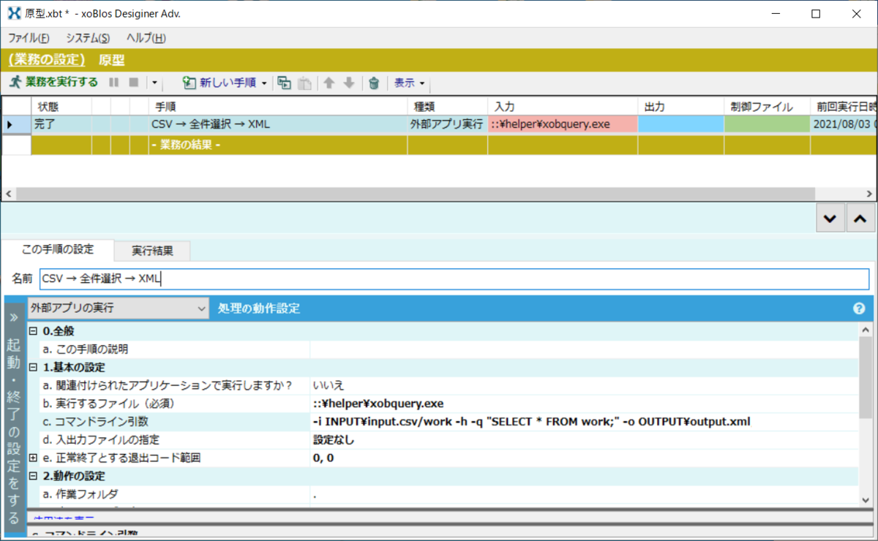Click the pink ::¥helper¥xobquery.exe input cell
The height and width of the screenshot is (541, 878).
[563, 124]
